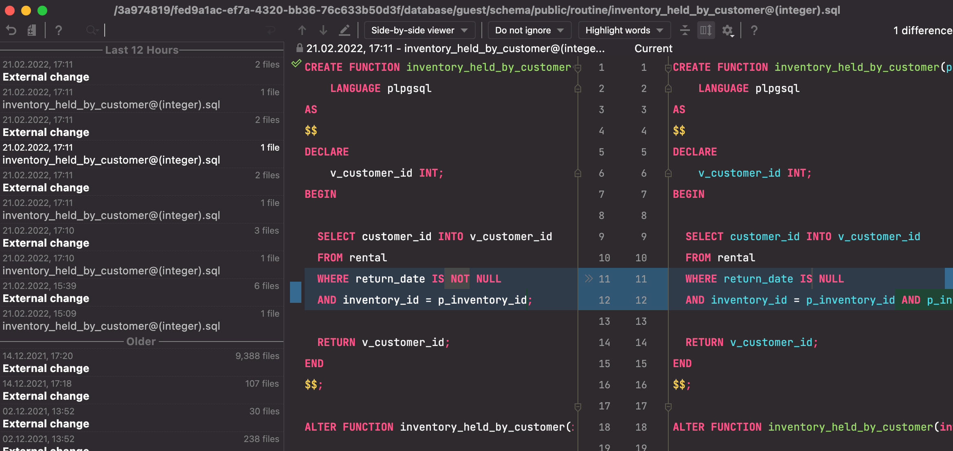Click the diff viewer help icon

[754, 30]
